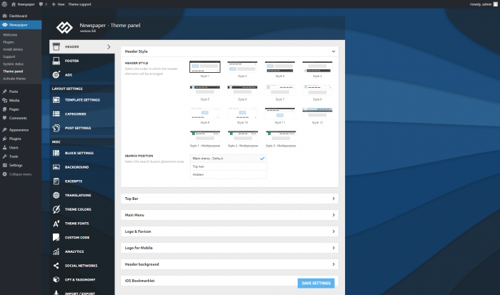Choose header Style 5 thumbnail
The width and height of the screenshot is (500, 295).
pyautogui.click(x=205, y=90)
